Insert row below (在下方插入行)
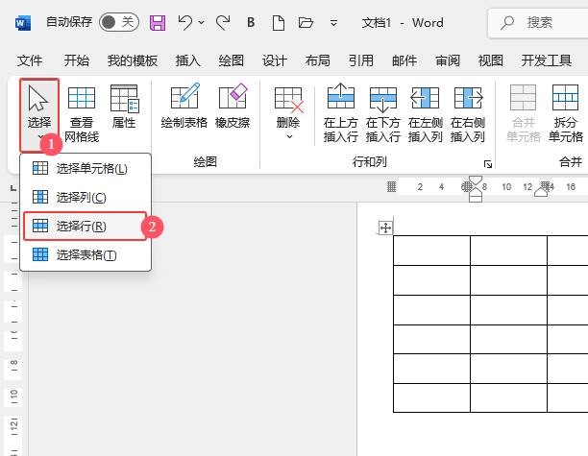Screen dimensions: 588x456 (383, 113)
